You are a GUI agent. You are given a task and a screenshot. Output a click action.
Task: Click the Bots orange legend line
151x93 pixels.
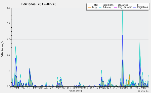[89, 7]
